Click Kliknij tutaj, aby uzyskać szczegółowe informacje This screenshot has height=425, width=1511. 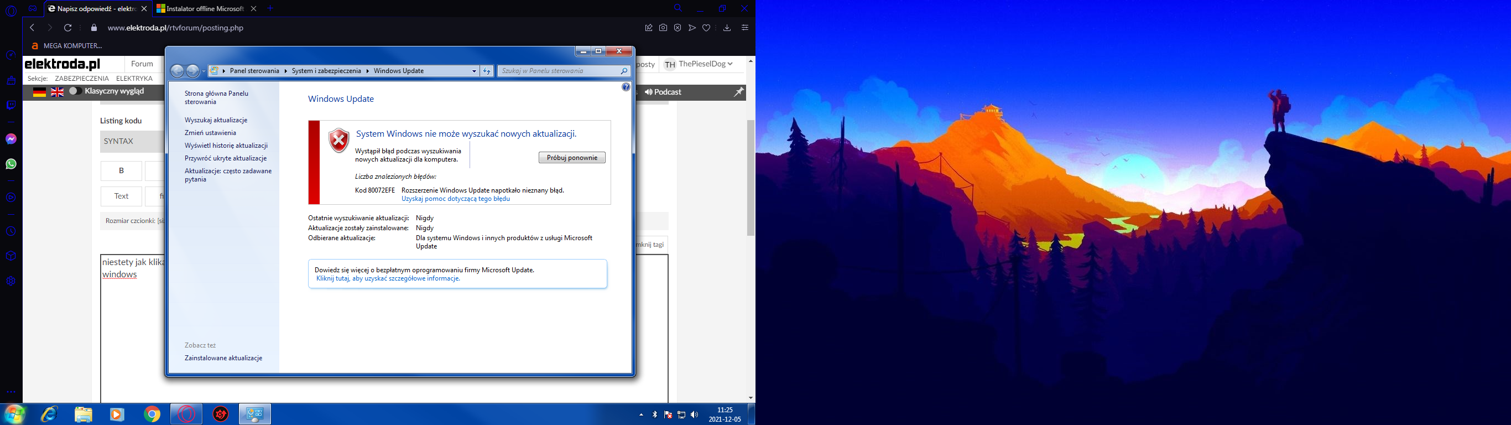(x=388, y=279)
